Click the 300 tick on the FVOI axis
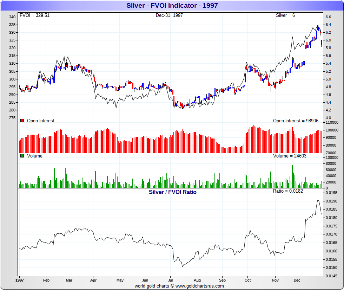344x290 pixels. (x=12, y=79)
